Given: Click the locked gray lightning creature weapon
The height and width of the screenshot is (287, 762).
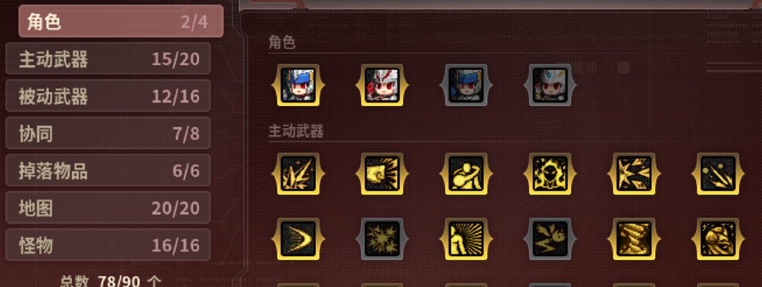Looking at the screenshot, I should [550, 239].
